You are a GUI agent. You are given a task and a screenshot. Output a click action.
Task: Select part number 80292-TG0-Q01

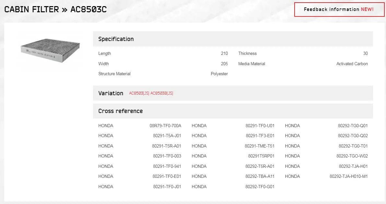[353, 126]
